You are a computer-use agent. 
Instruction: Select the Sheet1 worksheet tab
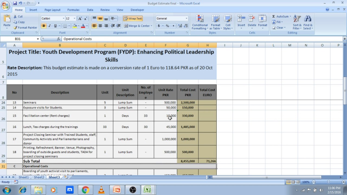click(24, 177)
